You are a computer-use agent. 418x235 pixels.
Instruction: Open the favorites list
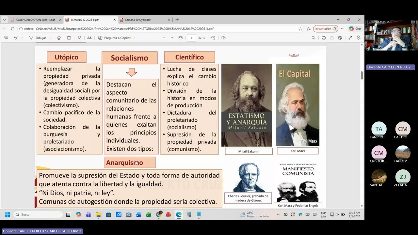tap(309, 29)
